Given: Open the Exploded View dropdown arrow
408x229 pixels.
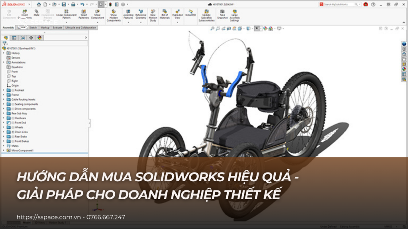Looking at the screenshot, I should [177, 23].
